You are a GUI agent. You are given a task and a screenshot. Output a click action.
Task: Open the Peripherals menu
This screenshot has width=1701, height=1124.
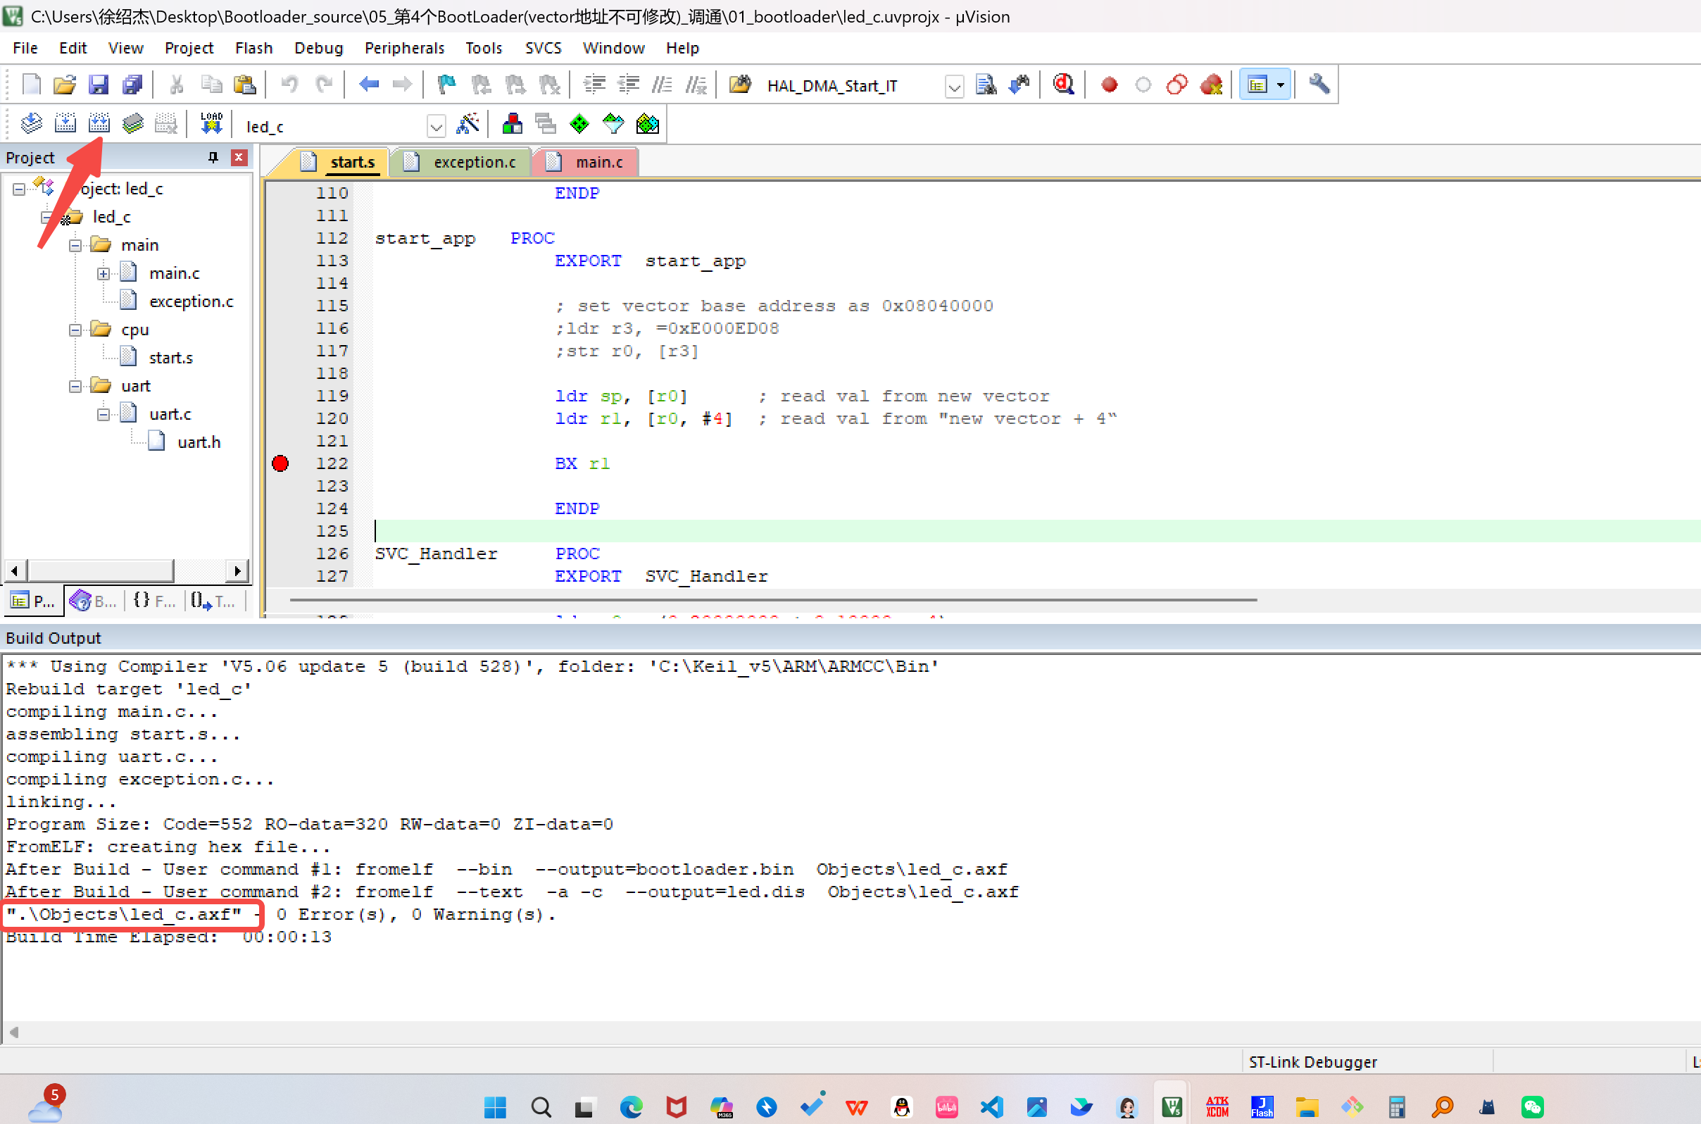coord(404,48)
